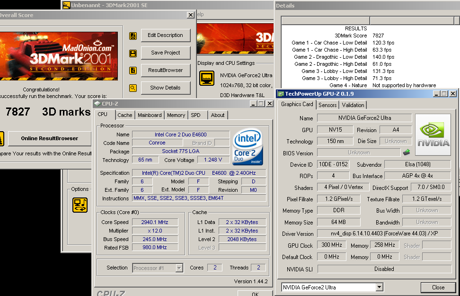Click the Bus Interface field AGP 4x @ 4x
460x296 pixels.
click(418, 176)
